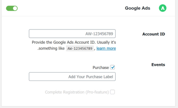The width and height of the screenshot is (178, 108).
Task: Click the green Google Ads logo icon
Action: pyautogui.click(x=162, y=8)
